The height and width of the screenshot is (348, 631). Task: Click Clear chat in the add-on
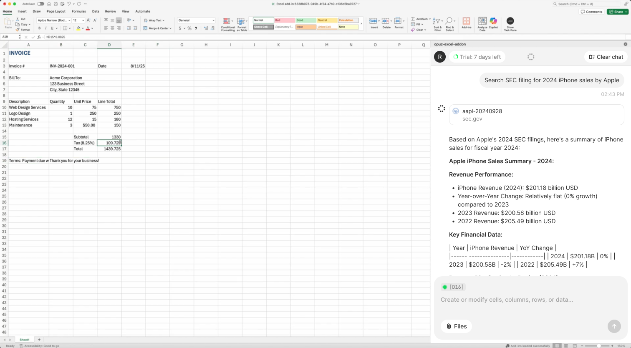(606, 57)
